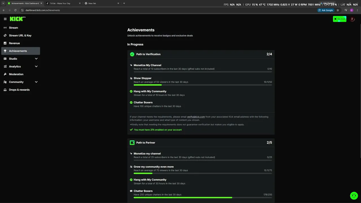
Task: Open a new browser tab with plus
Action: [124, 3]
